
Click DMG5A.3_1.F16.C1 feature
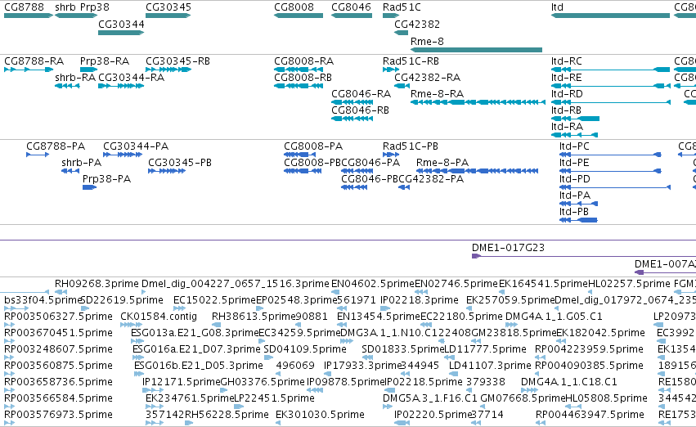click(x=387, y=407)
